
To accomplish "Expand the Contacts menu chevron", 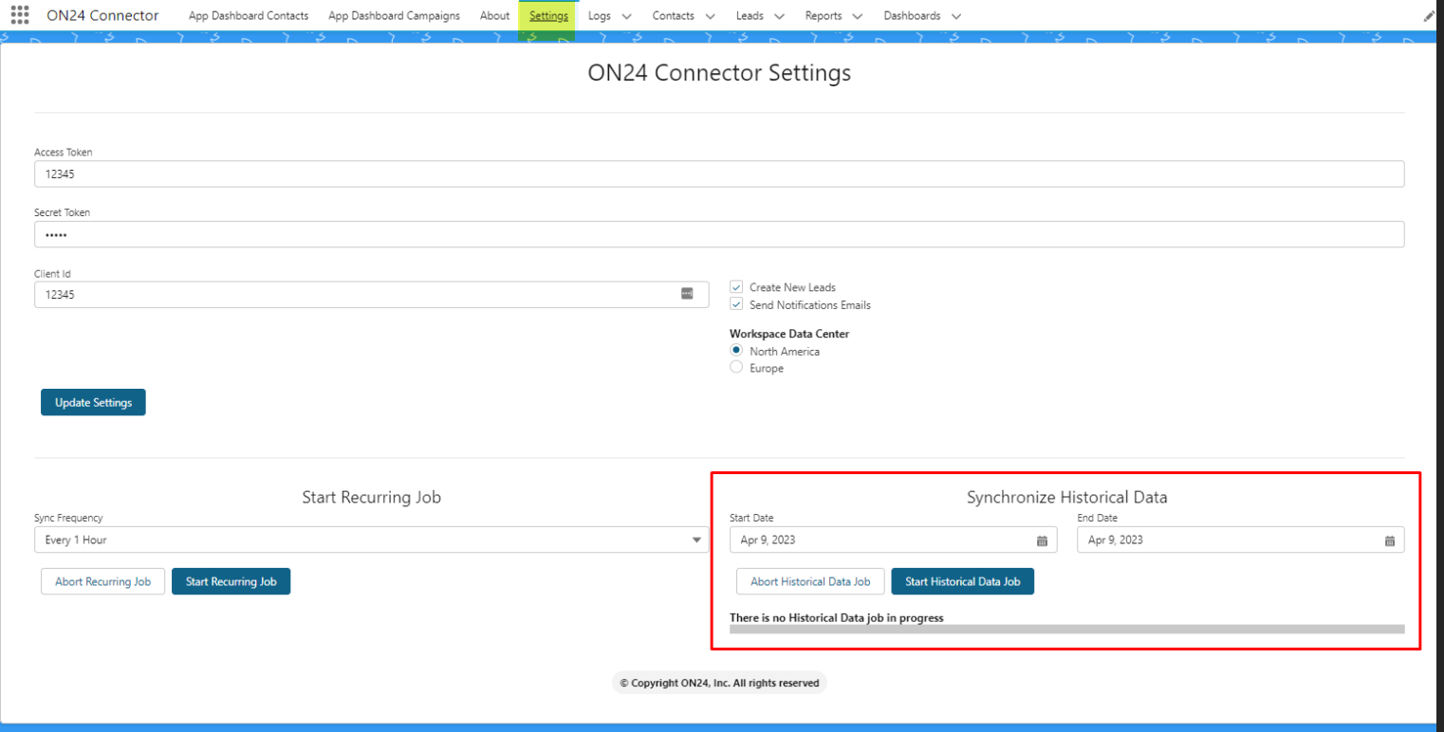I will [710, 16].
